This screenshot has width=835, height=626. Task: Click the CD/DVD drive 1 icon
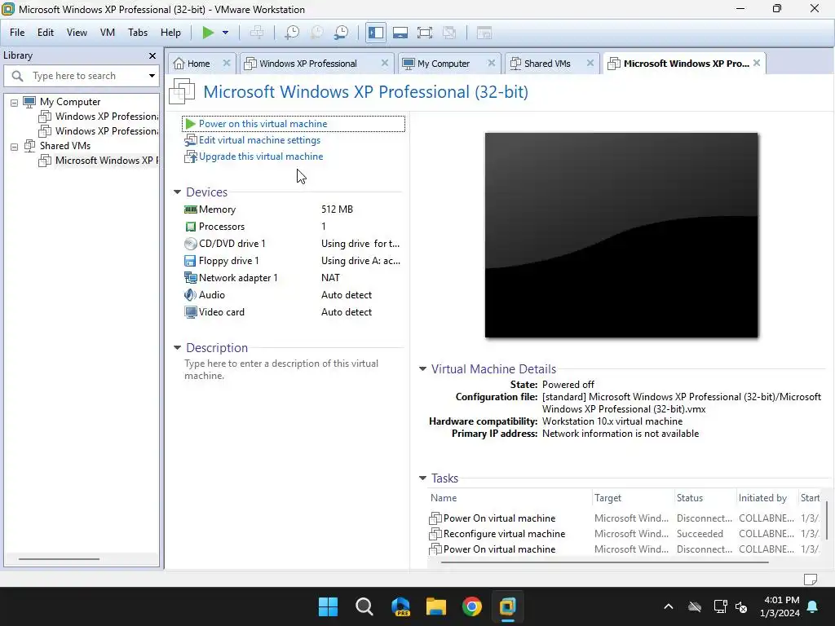pyautogui.click(x=190, y=244)
